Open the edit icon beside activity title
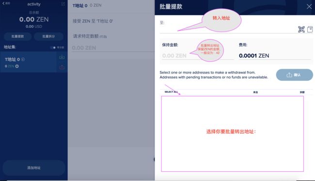 point(63,4)
